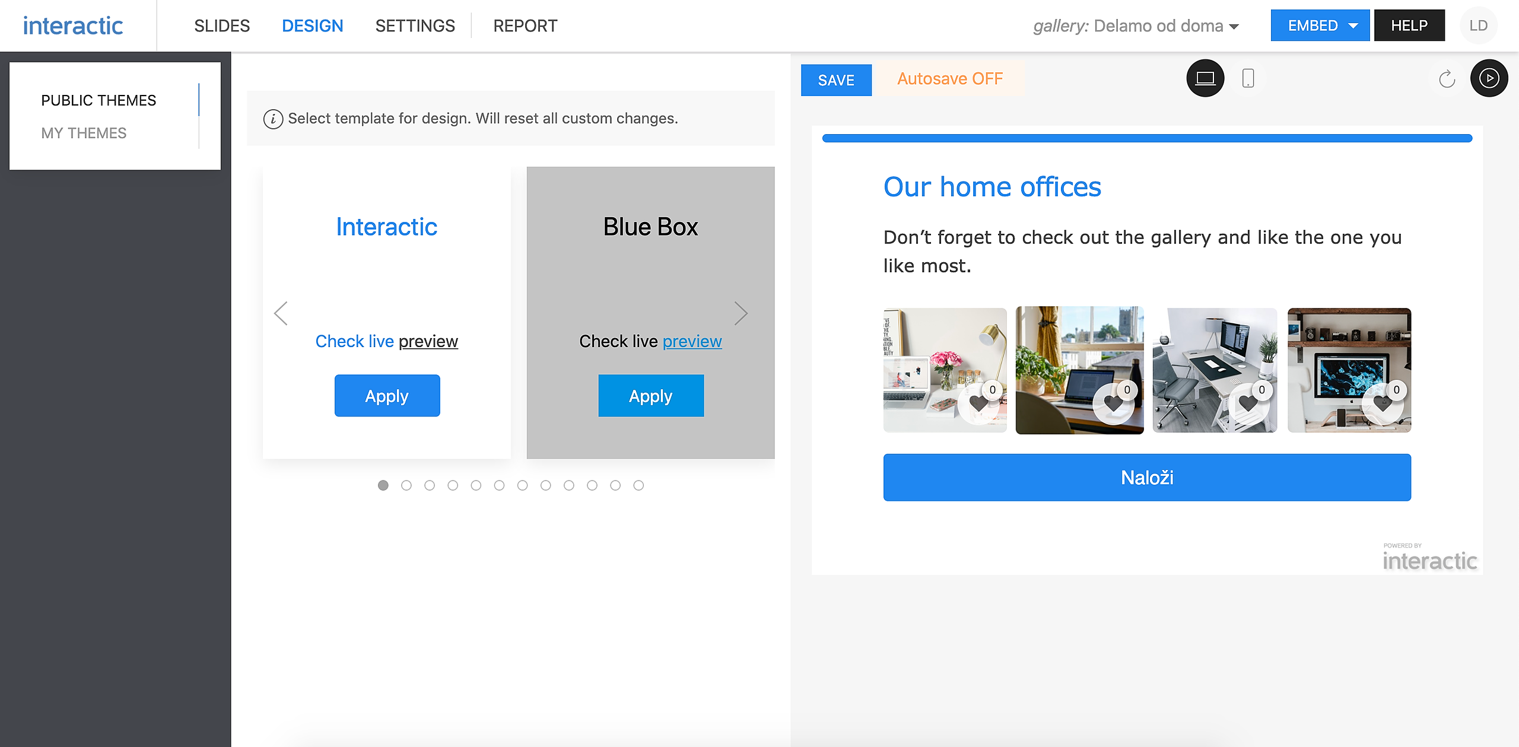Click heart icon on fourth office photo
This screenshot has height=747, width=1519.
(1383, 403)
